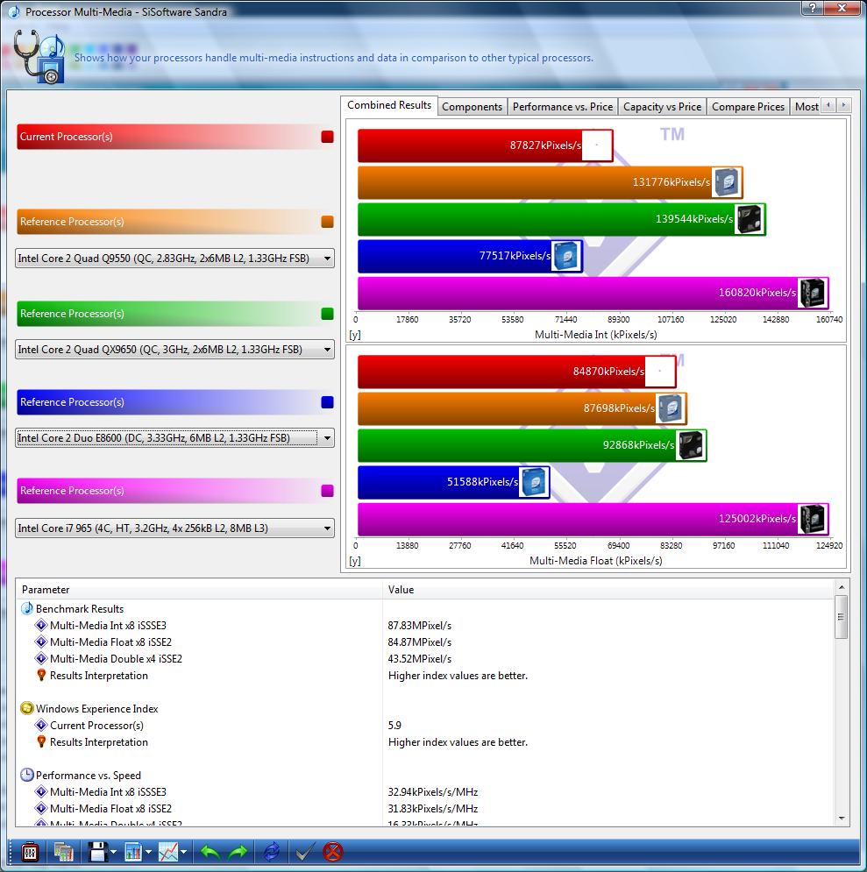Open the Compare Prices tab
867x872 pixels.
tap(748, 107)
